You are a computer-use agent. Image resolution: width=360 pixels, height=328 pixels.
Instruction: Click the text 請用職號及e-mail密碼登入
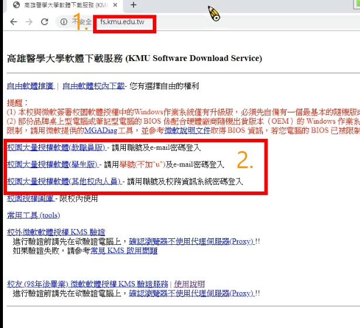tap(156, 148)
